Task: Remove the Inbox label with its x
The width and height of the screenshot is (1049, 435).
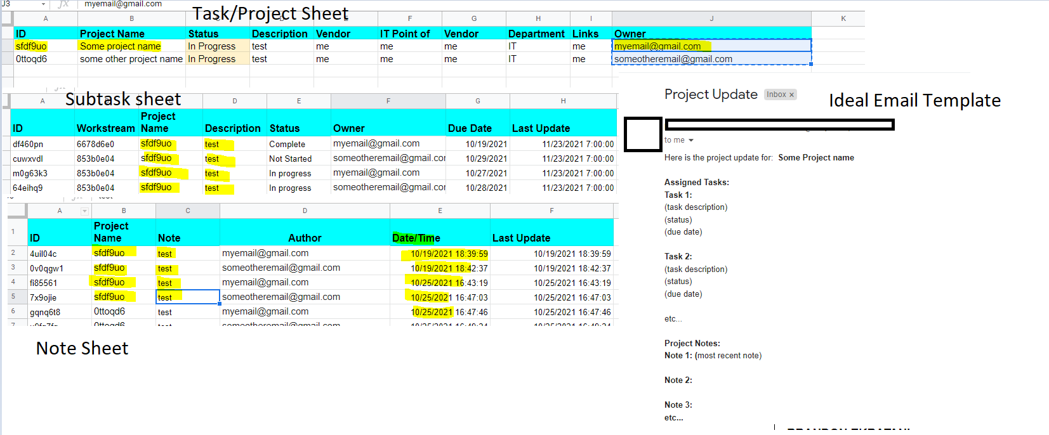Action: point(791,94)
